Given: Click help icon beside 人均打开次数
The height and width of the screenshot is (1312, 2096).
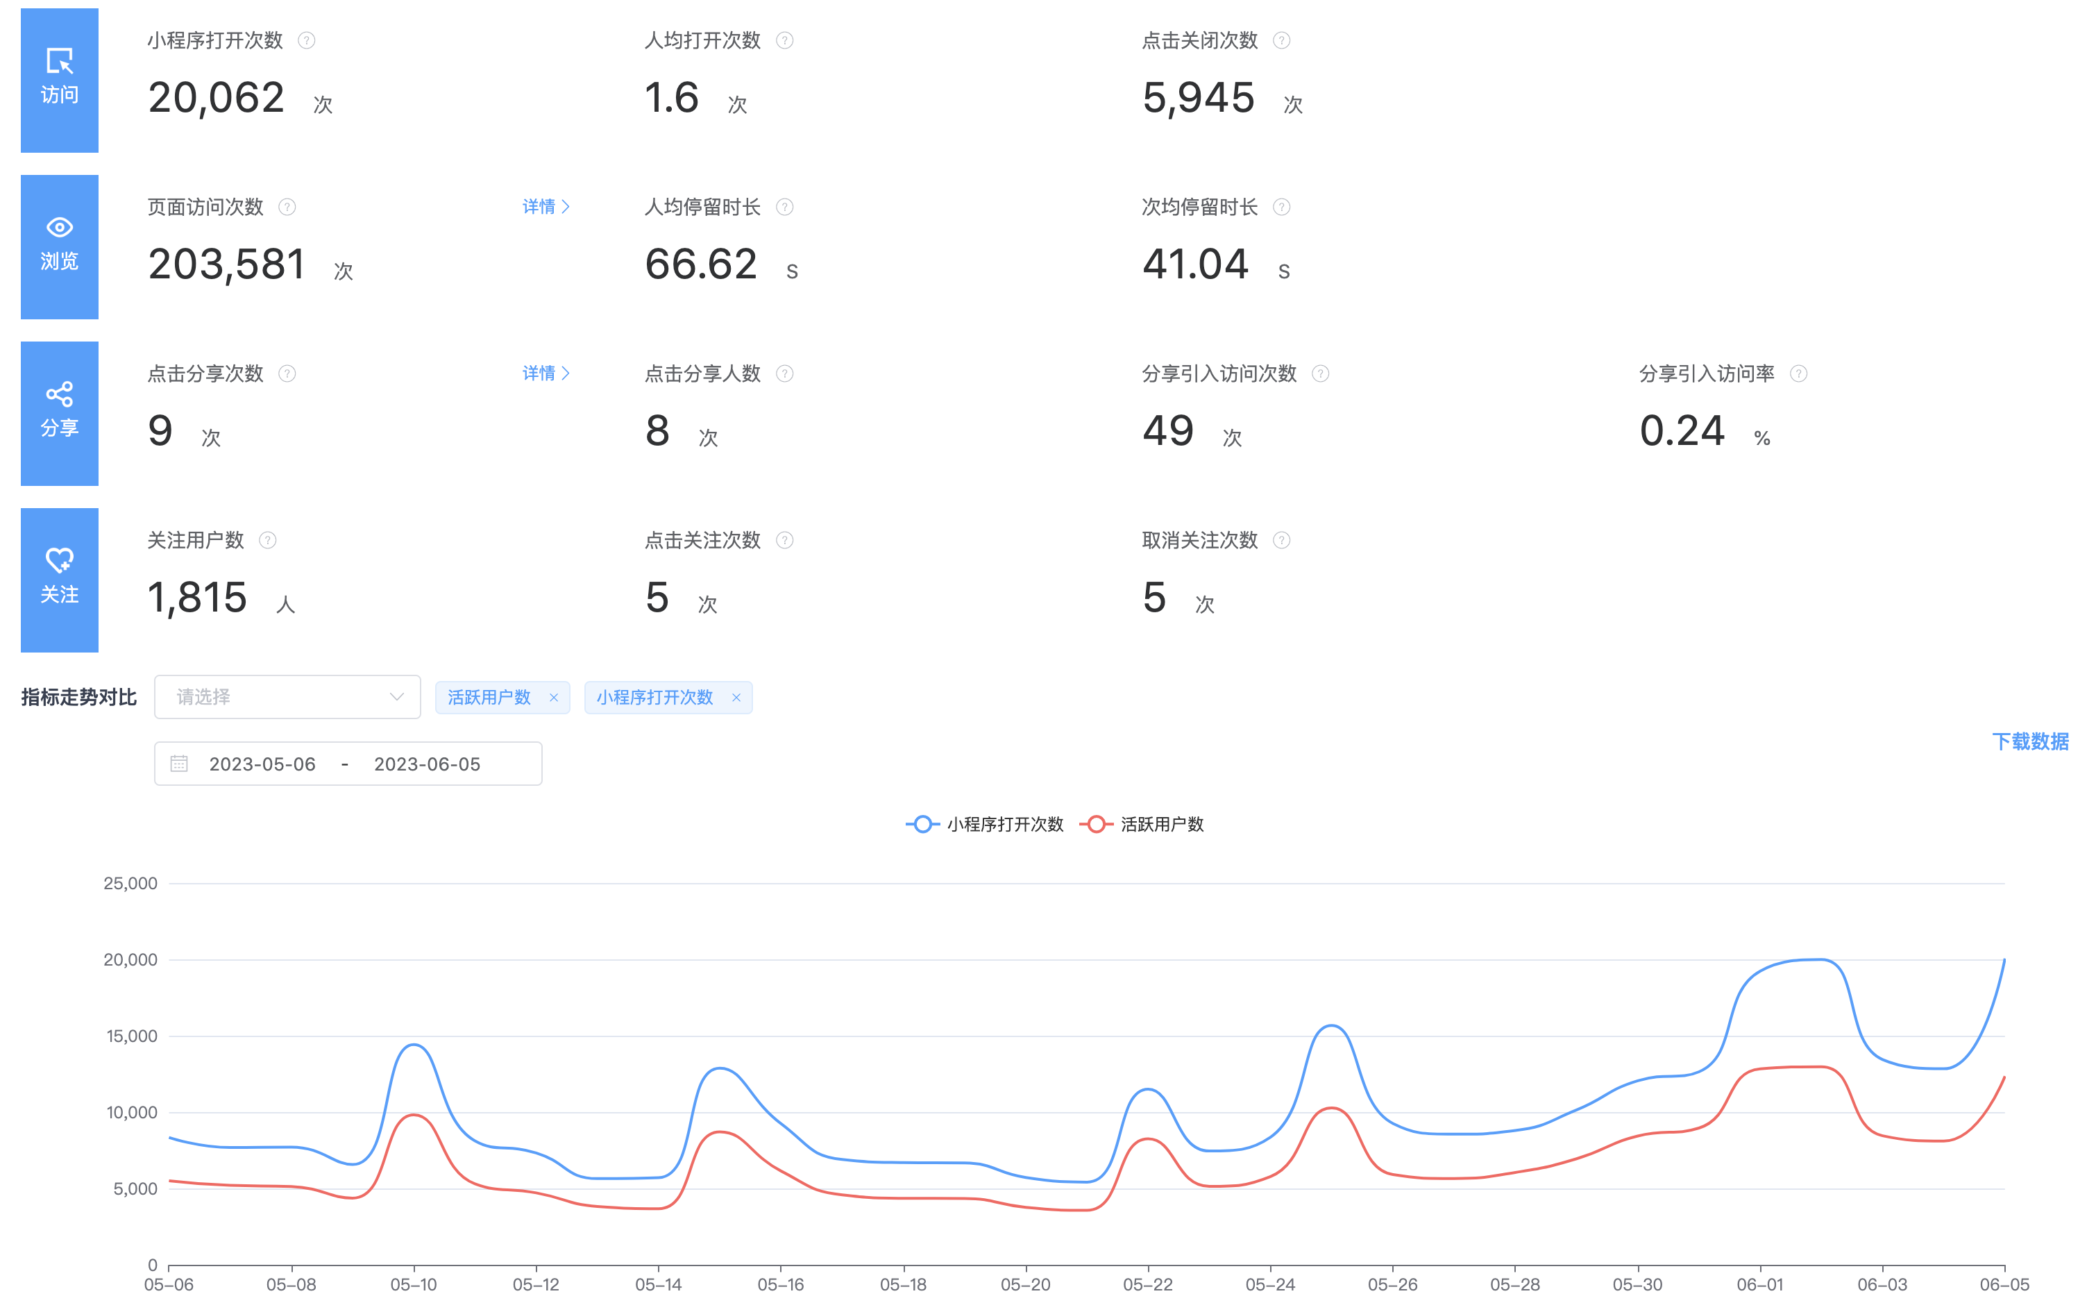Looking at the screenshot, I should [x=784, y=41].
